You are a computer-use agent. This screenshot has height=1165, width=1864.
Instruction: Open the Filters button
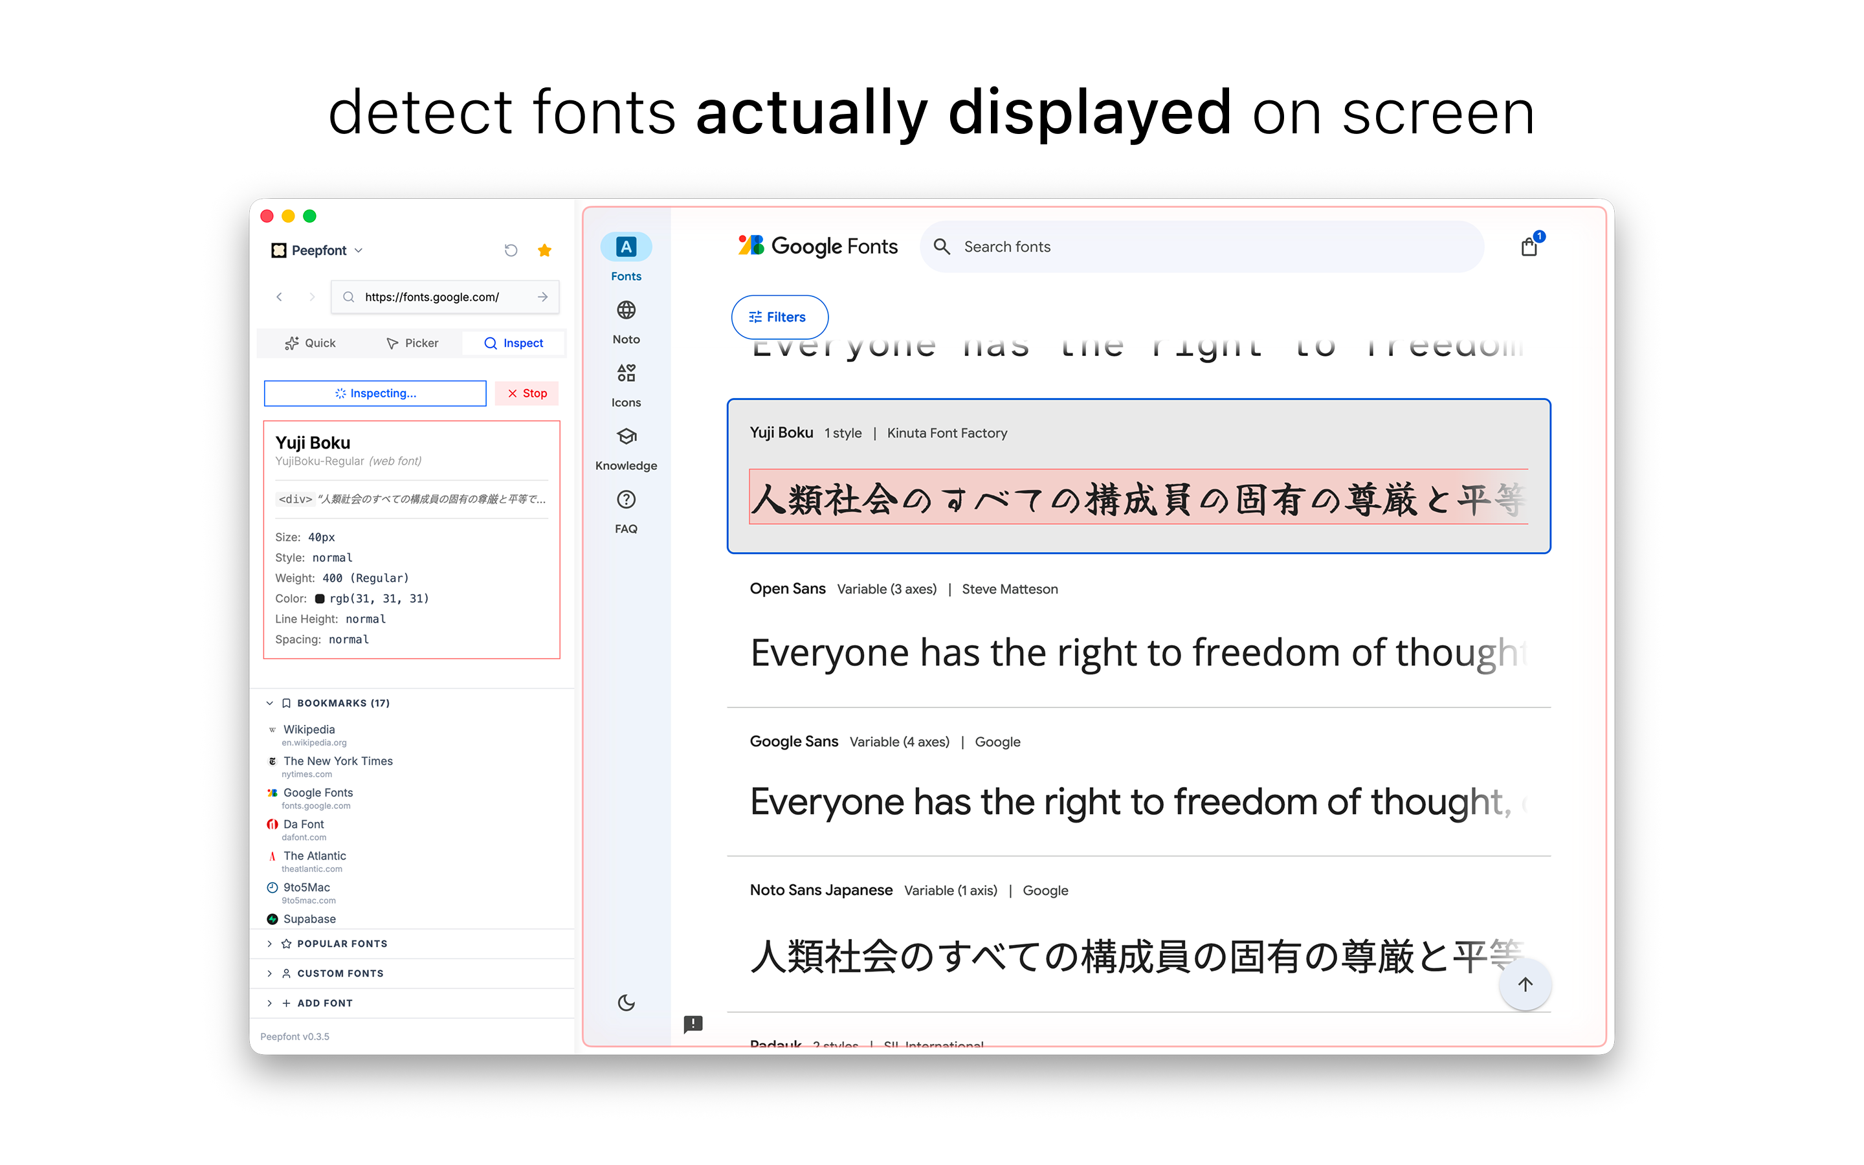click(x=779, y=316)
